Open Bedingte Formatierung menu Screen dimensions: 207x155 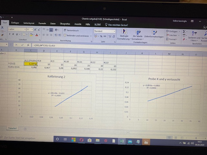tap(124, 35)
